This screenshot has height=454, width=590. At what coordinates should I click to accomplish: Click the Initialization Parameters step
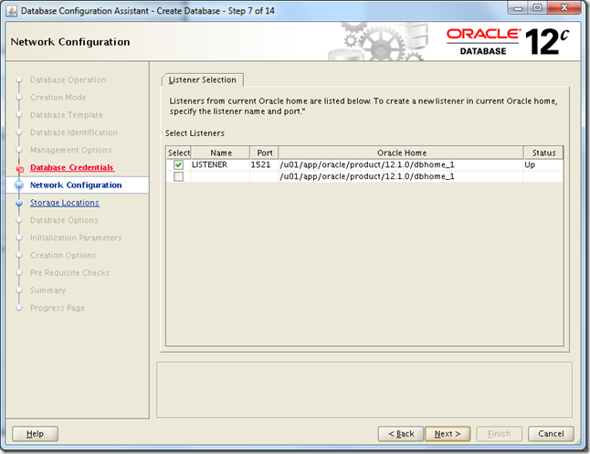76,238
